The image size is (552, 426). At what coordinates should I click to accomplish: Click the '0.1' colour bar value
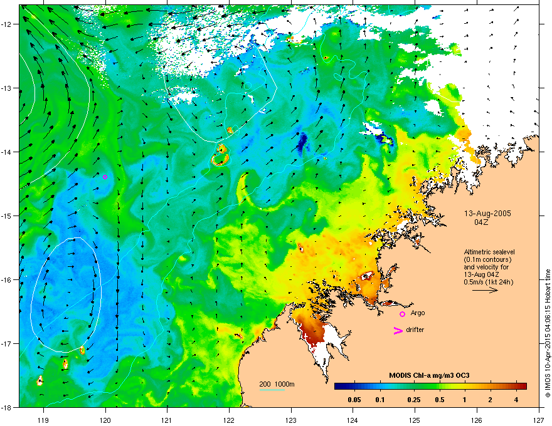coord(380,400)
